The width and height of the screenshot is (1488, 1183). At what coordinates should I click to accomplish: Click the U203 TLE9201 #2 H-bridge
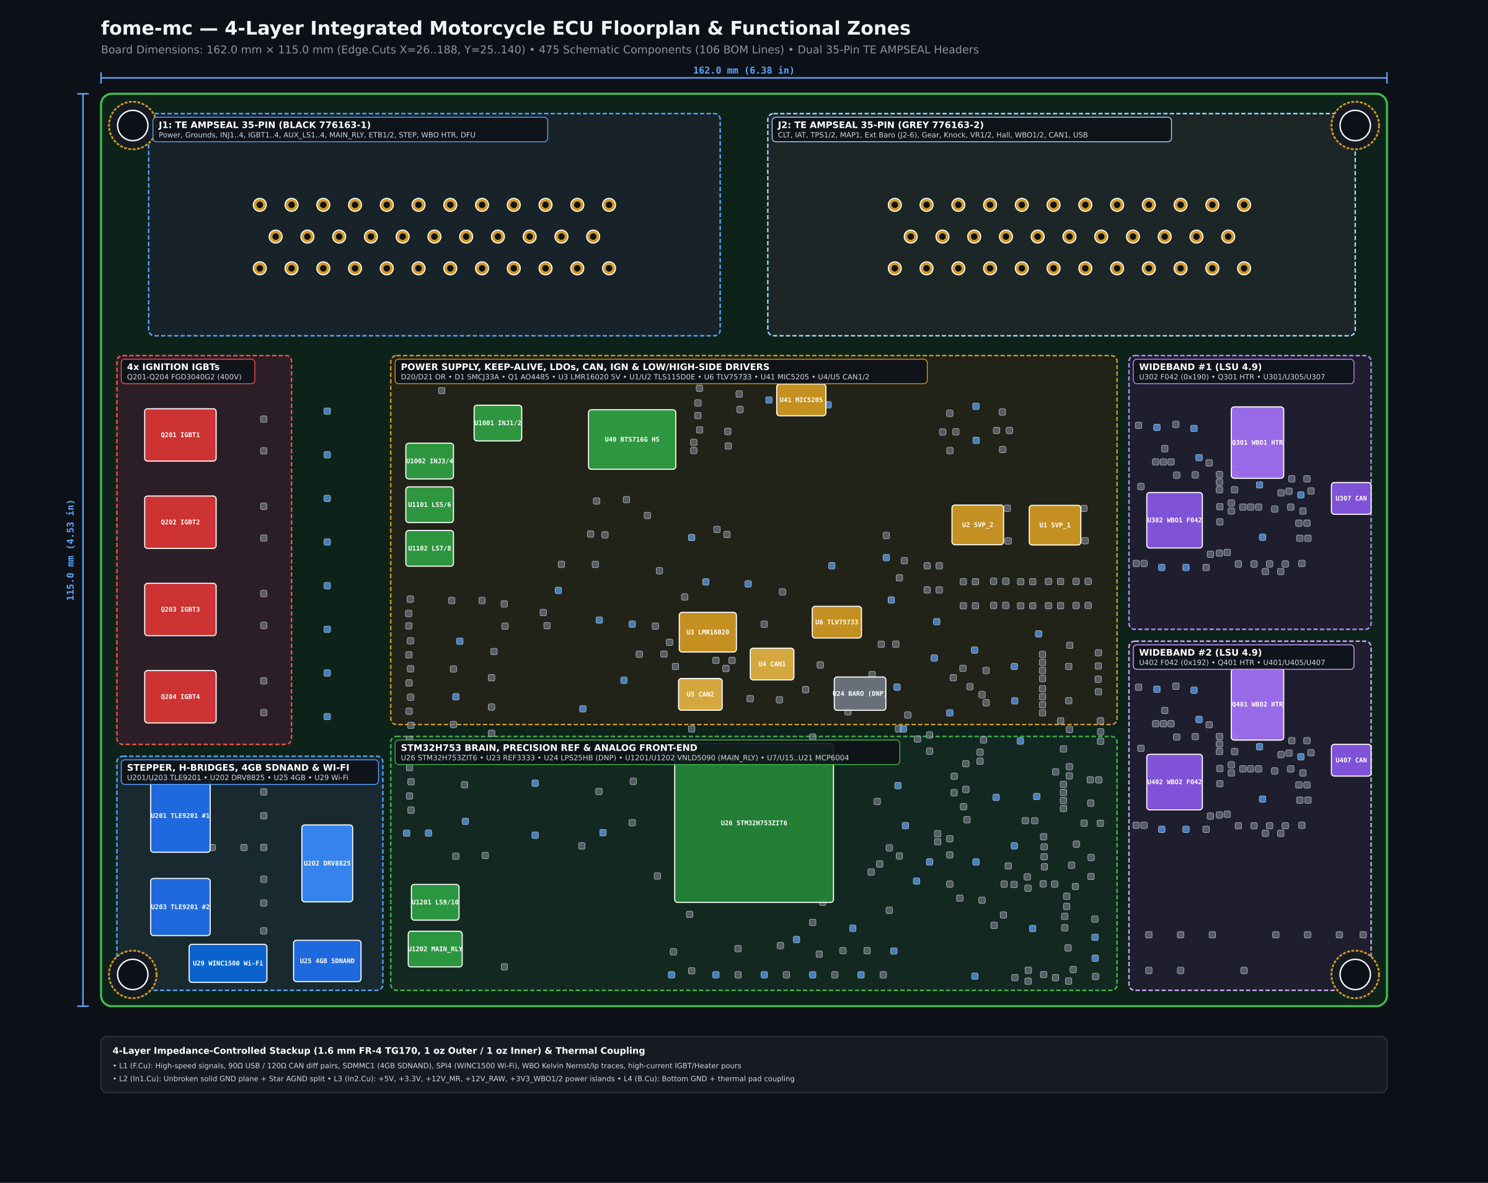point(180,907)
